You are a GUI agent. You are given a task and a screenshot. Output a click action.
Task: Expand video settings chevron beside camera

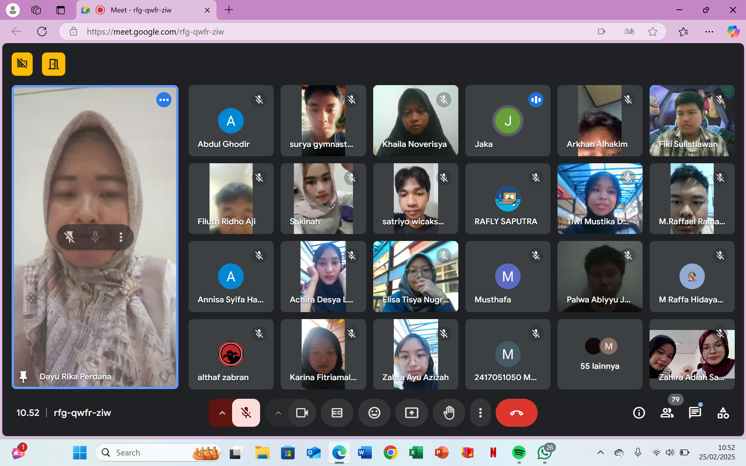click(278, 413)
